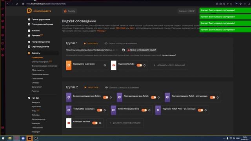Collapse the Виджеты sidebar section

36,53
